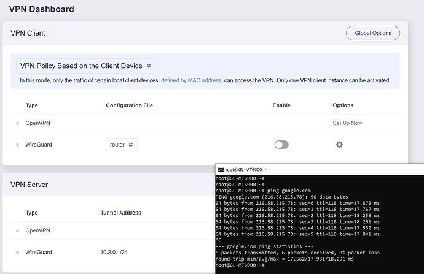Image resolution: width=424 pixels, height=274 pixels.
Task: Open WireGuard client options gear icon
Action: coord(339,145)
